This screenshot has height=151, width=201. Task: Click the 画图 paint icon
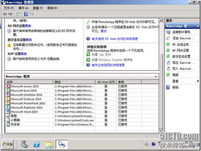pyautogui.click(x=8, y=116)
